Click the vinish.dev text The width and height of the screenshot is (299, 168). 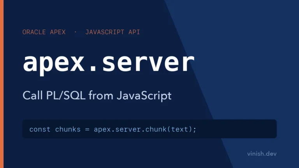point(262,154)
